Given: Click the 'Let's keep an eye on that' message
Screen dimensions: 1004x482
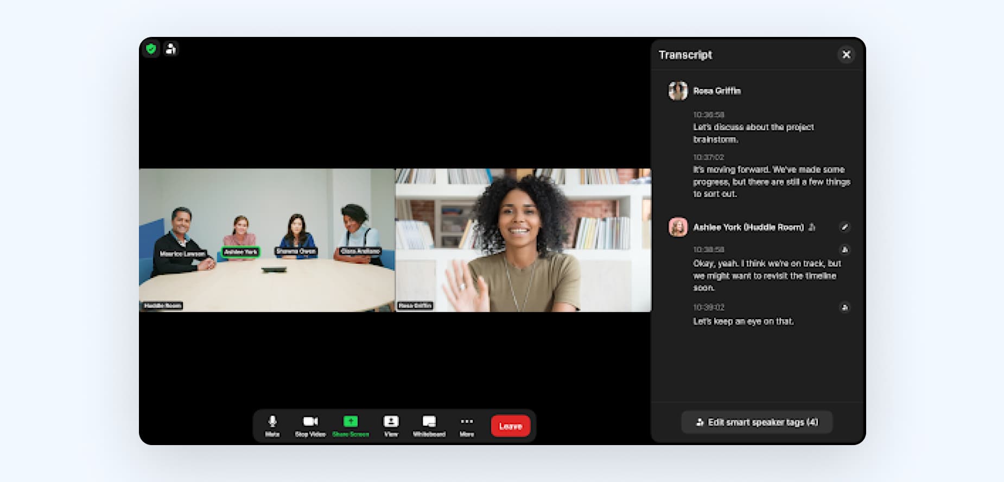Looking at the screenshot, I should (x=743, y=321).
